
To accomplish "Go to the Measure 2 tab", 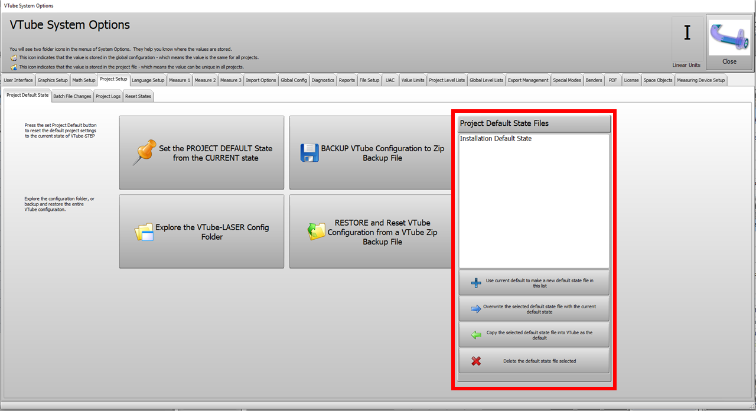I will tap(205, 80).
